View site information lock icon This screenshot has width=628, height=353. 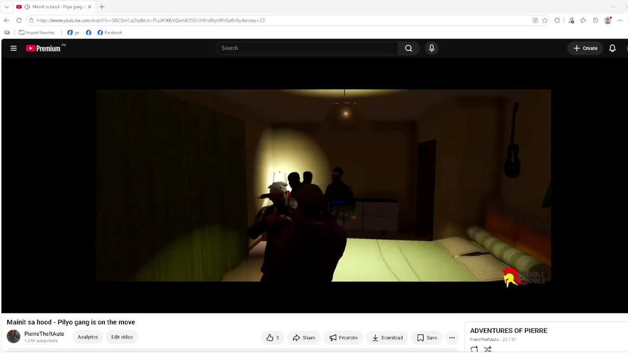point(31,20)
